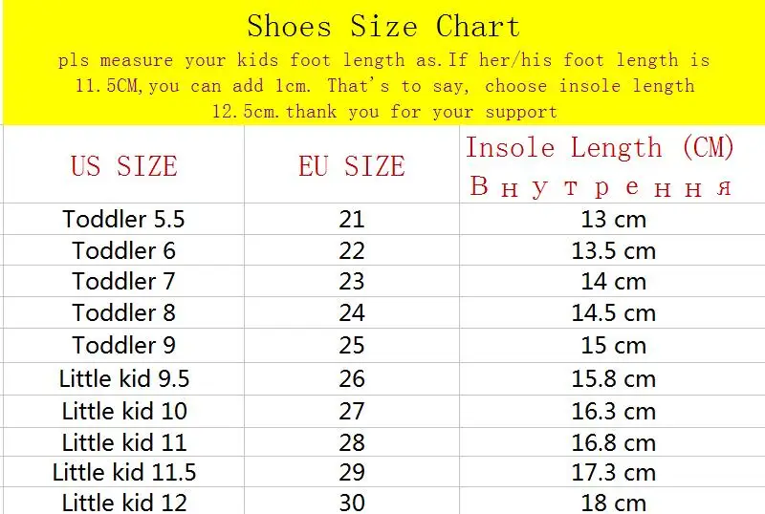Image resolution: width=765 pixels, height=514 pixels.
Task: Click the EU size 28 cell
Action: [x=352, y=442]
